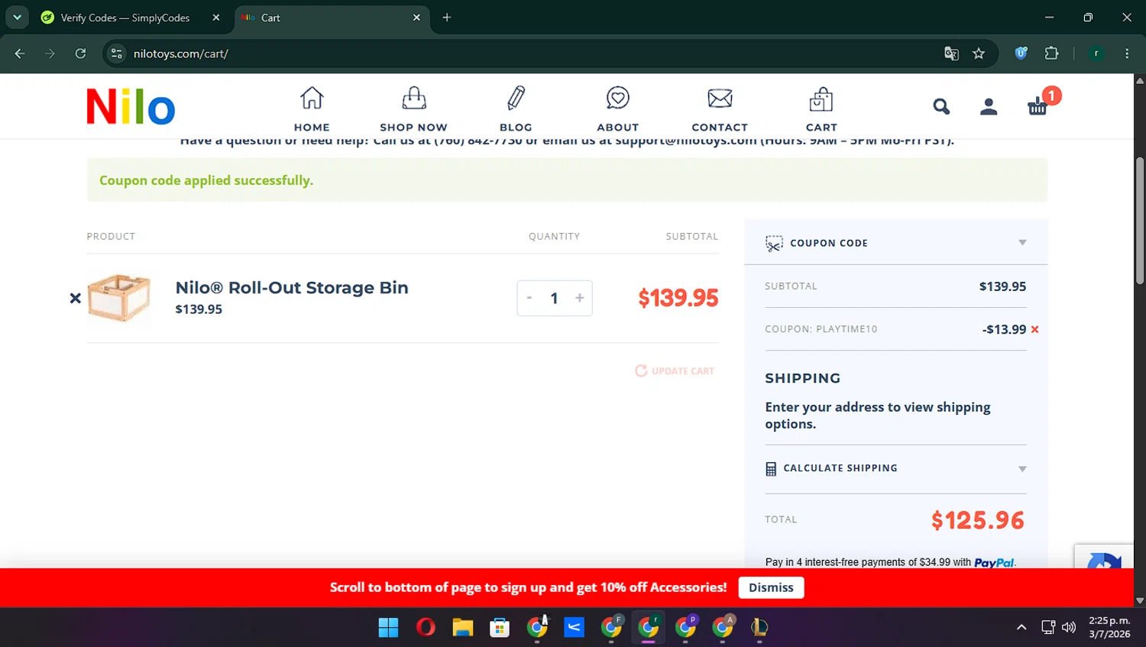1146x647 pixels.
Task: Open the Nilo Roll-Out Storage Bin thumbnail
Action: click(x=119, y=298)
